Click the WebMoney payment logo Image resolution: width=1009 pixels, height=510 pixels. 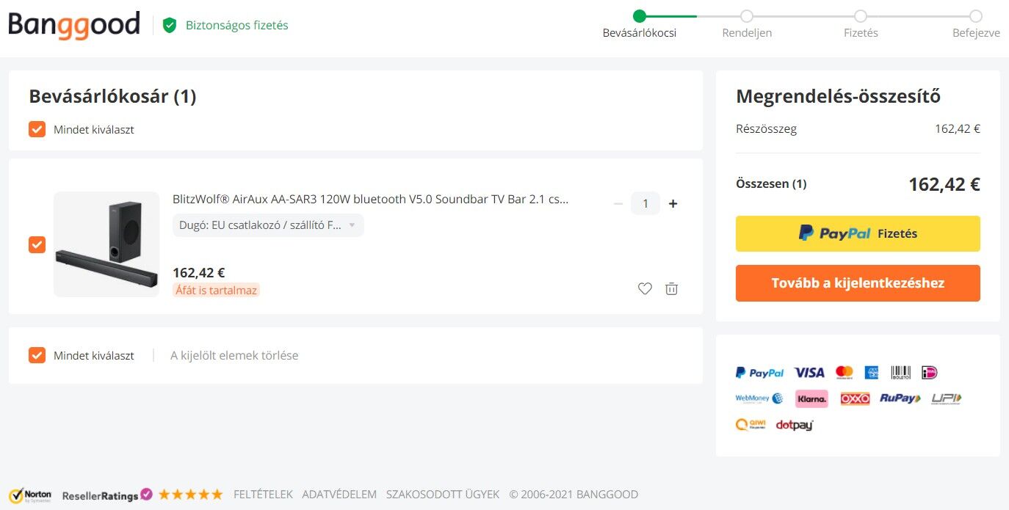[x=759, y=398]
